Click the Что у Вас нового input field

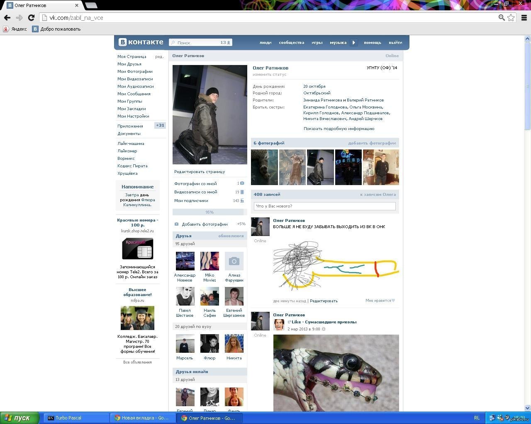(324, 206)
